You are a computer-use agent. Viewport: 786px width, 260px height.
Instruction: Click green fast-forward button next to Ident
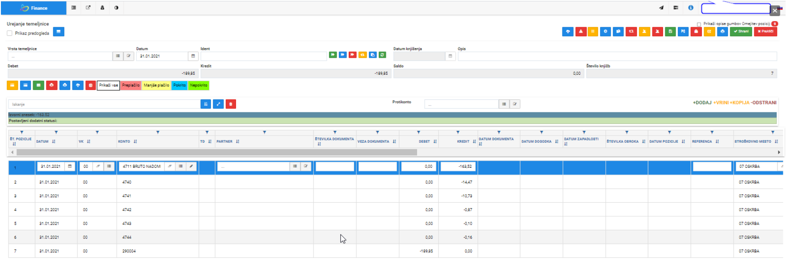pyautogui.click(x=333, y=55)
